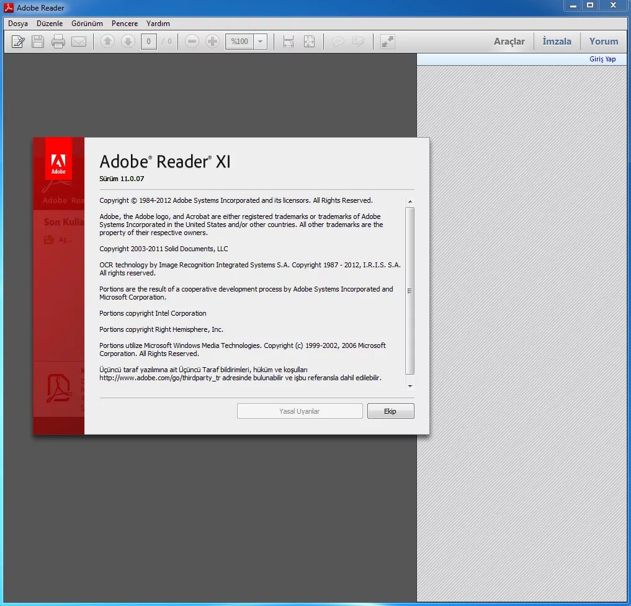
Task: Open the Pencere menu
Action: pyautogui.click(x=125, y=24)
